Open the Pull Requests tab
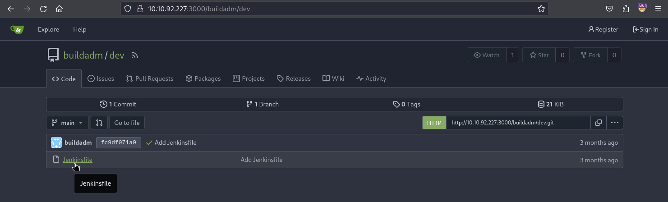This screenshot has height=202, width=668. [150, 78]
